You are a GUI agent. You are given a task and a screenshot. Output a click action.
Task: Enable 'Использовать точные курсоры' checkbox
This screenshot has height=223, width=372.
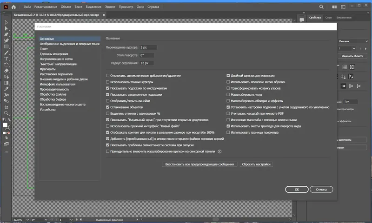[x=108, y=82]
